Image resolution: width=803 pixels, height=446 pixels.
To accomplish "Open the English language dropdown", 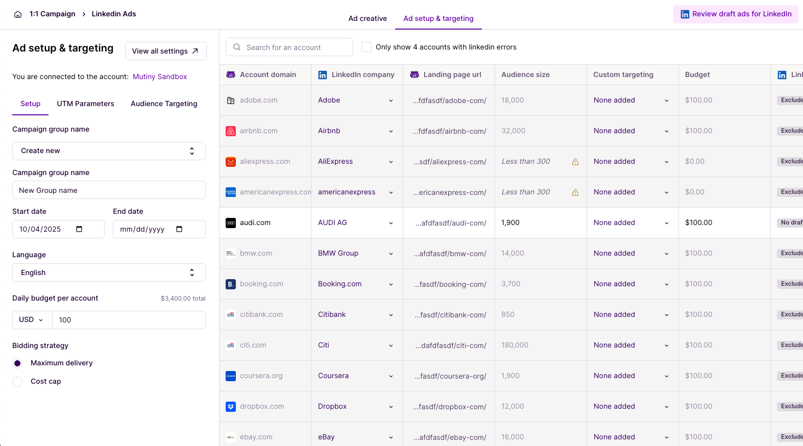I will point(109,272).
